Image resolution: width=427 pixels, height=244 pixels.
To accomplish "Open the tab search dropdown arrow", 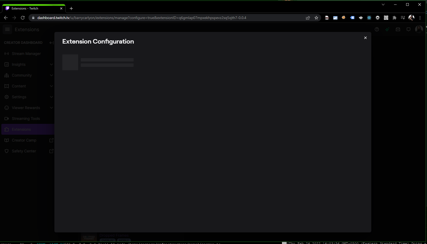I will pyautogui.click(x=383, y=4).
